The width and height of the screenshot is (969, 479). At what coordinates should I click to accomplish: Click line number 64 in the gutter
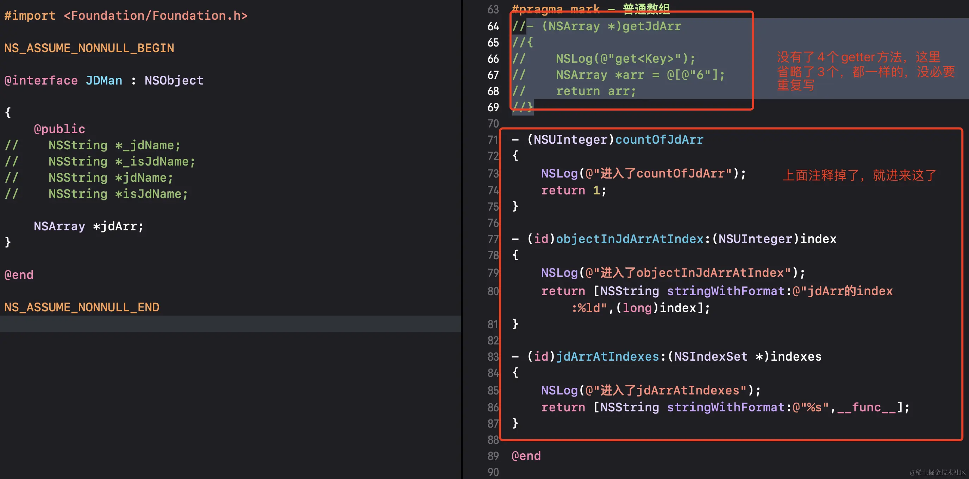(493, 26)
